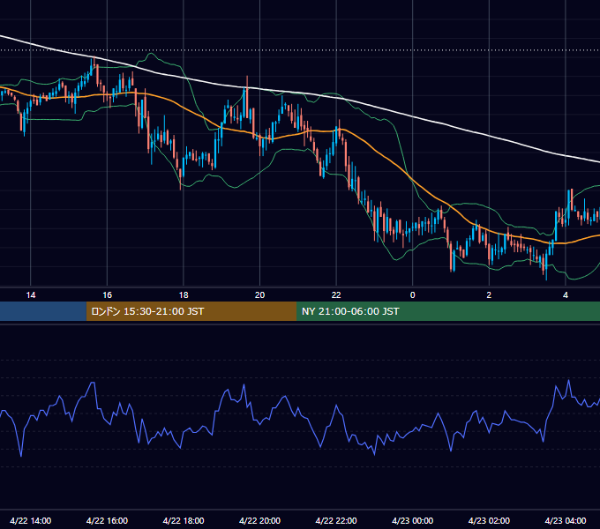600x529 pixels.
Task: Click the 16 hour label on the upper time axis
Action: coord(107,295)
